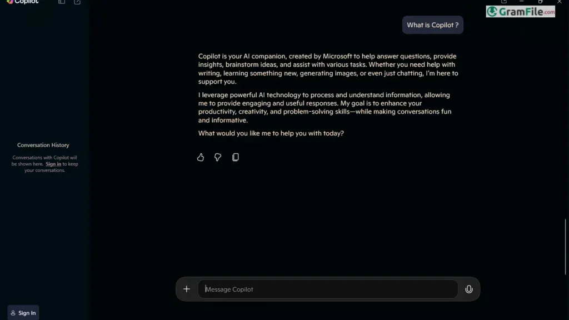Viewport: 569px width, 320px height.
Task: Click the Sign In button at the bottom left
Action: 23,313
